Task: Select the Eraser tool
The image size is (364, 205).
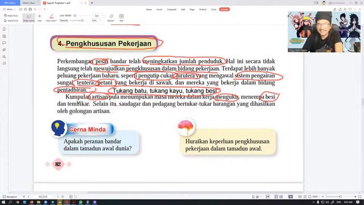Action: click(x=111, y=18)
